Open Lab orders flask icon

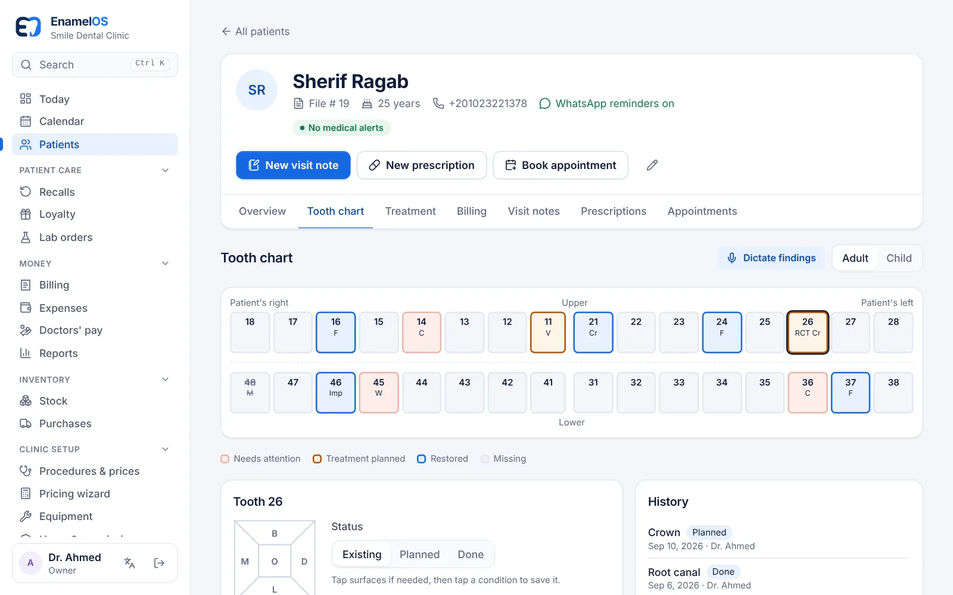26,237
